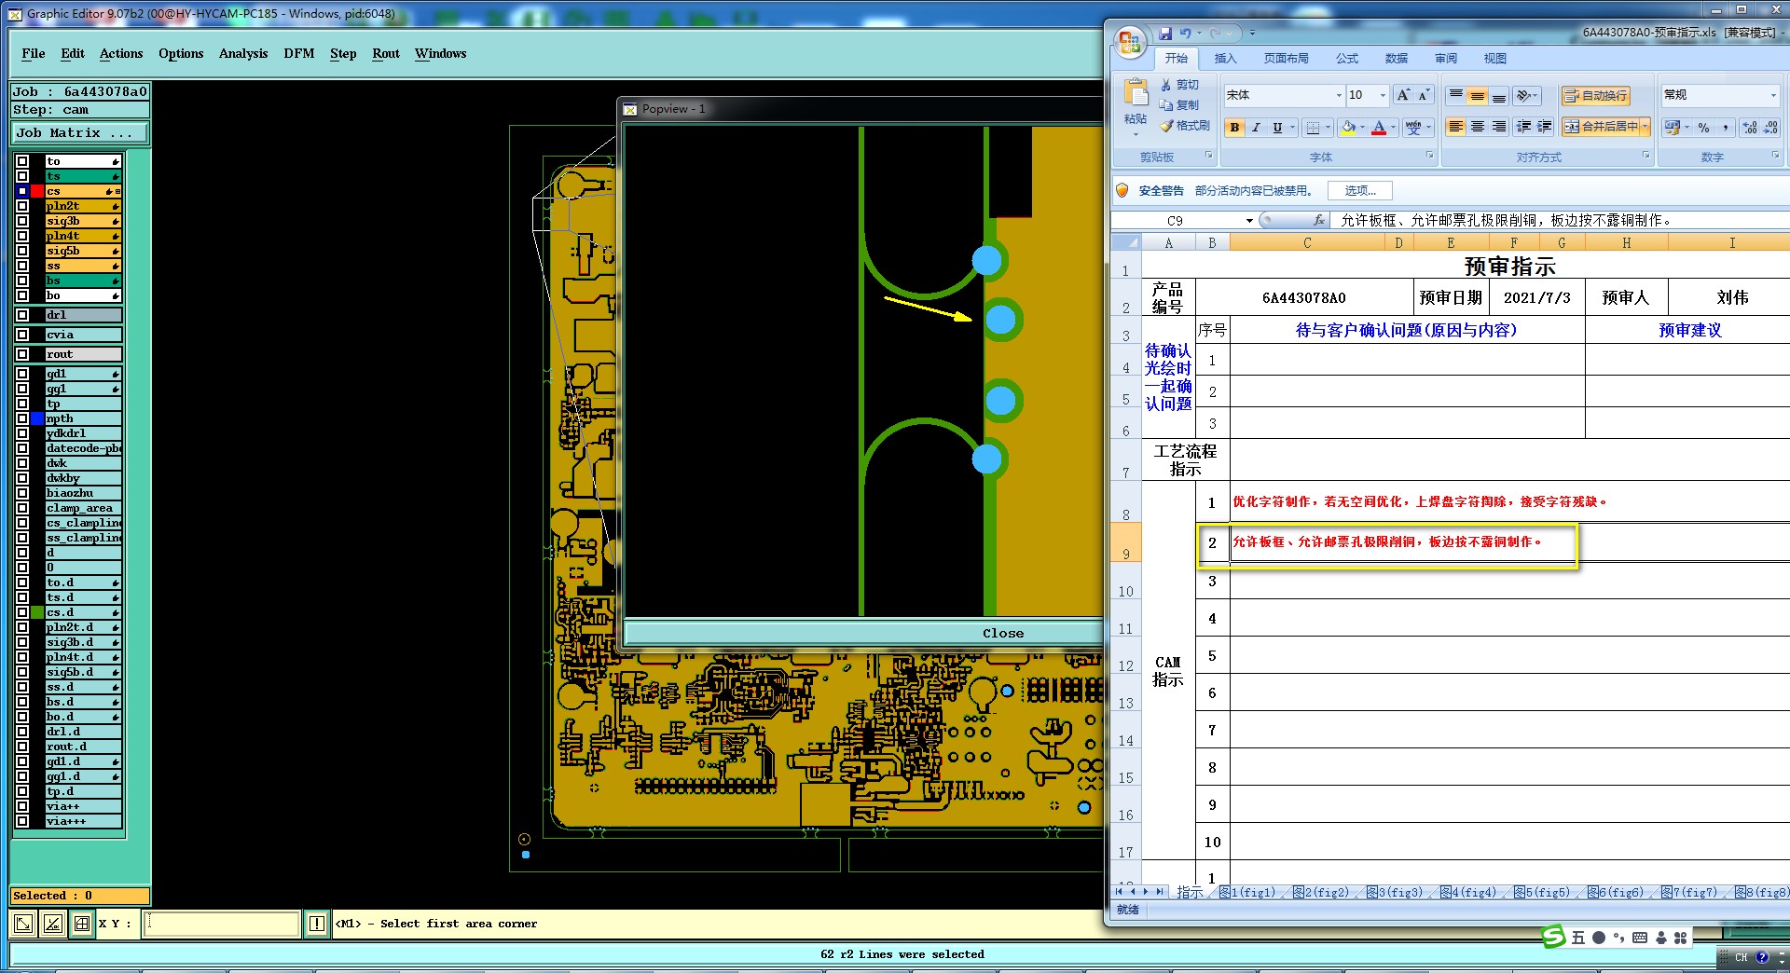Click the Center text alignment icon

point(1477,127)
